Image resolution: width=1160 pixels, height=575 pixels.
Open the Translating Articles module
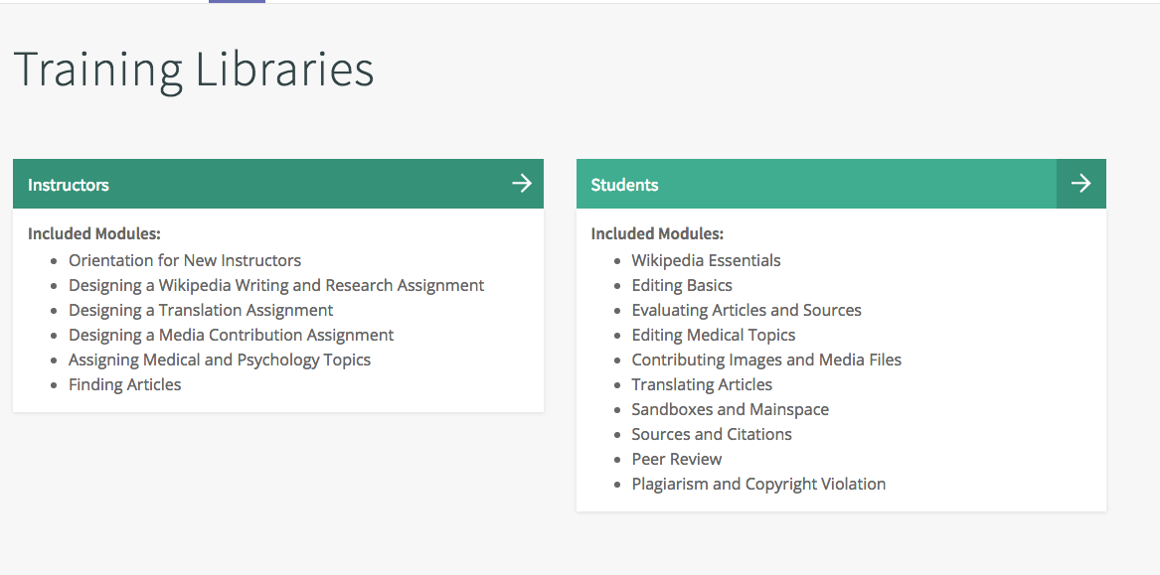coord(702,384)
